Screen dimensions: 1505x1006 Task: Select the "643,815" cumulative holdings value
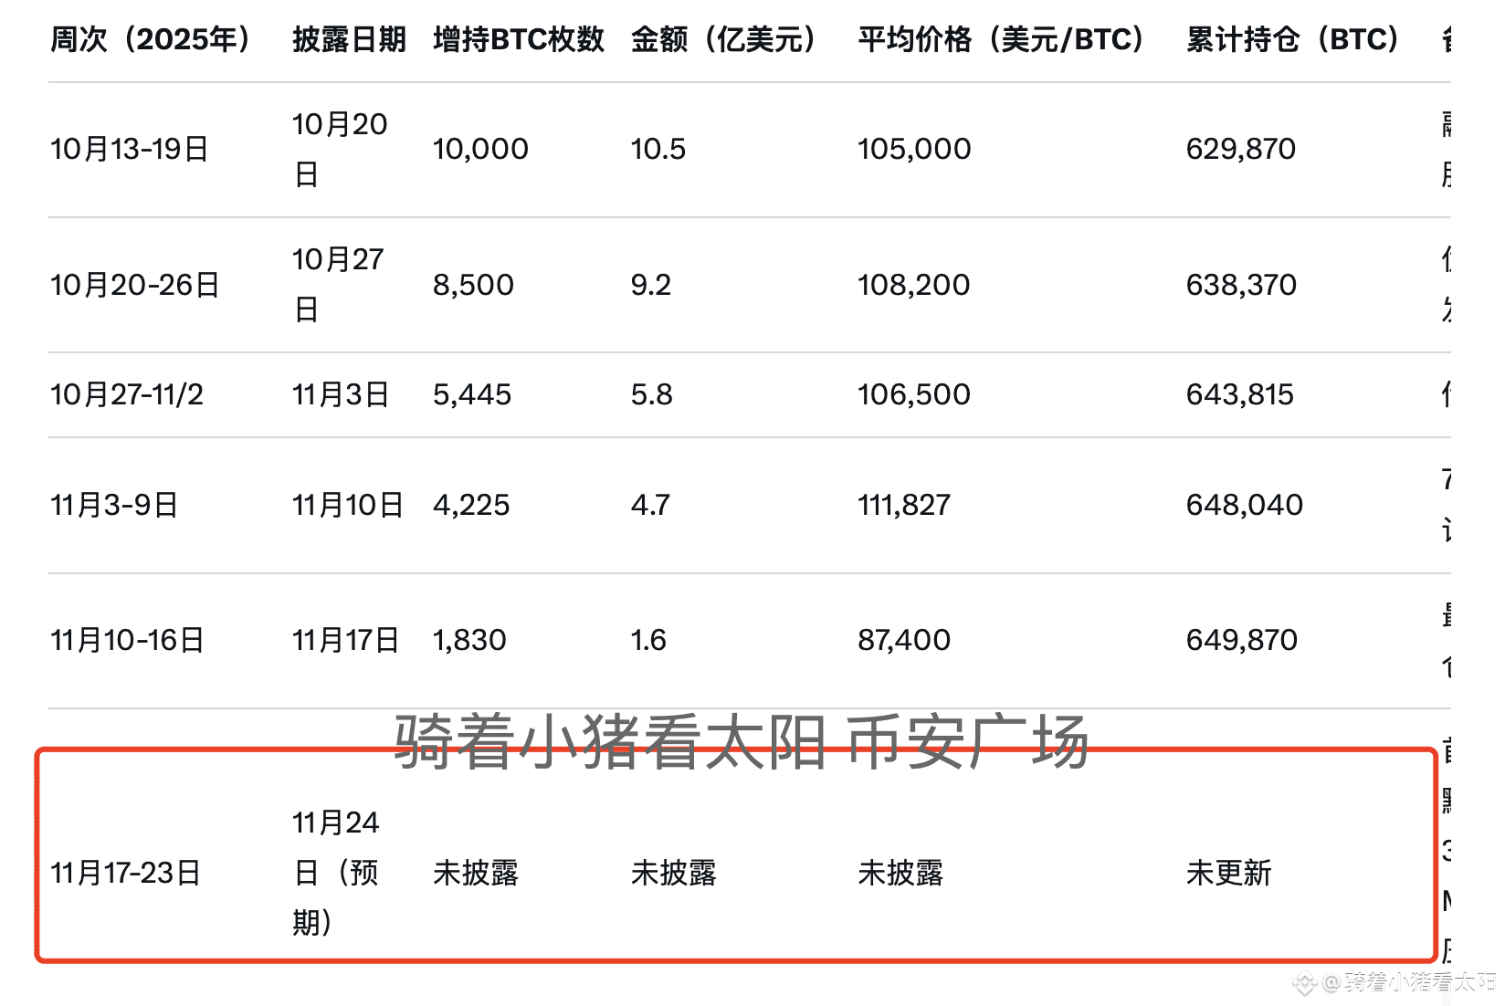point(1240,394)
